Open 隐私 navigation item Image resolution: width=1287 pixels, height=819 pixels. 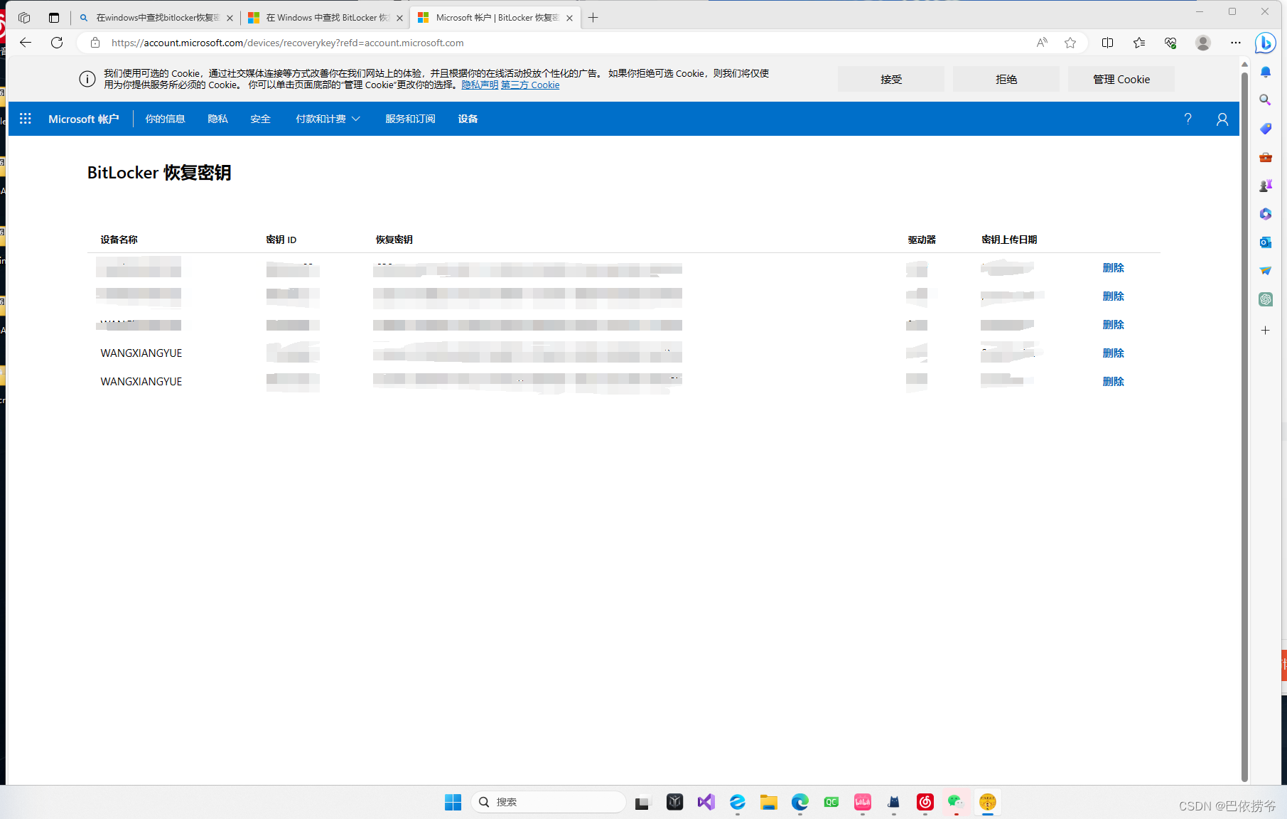pyautogui.click(x=217, y=119)
